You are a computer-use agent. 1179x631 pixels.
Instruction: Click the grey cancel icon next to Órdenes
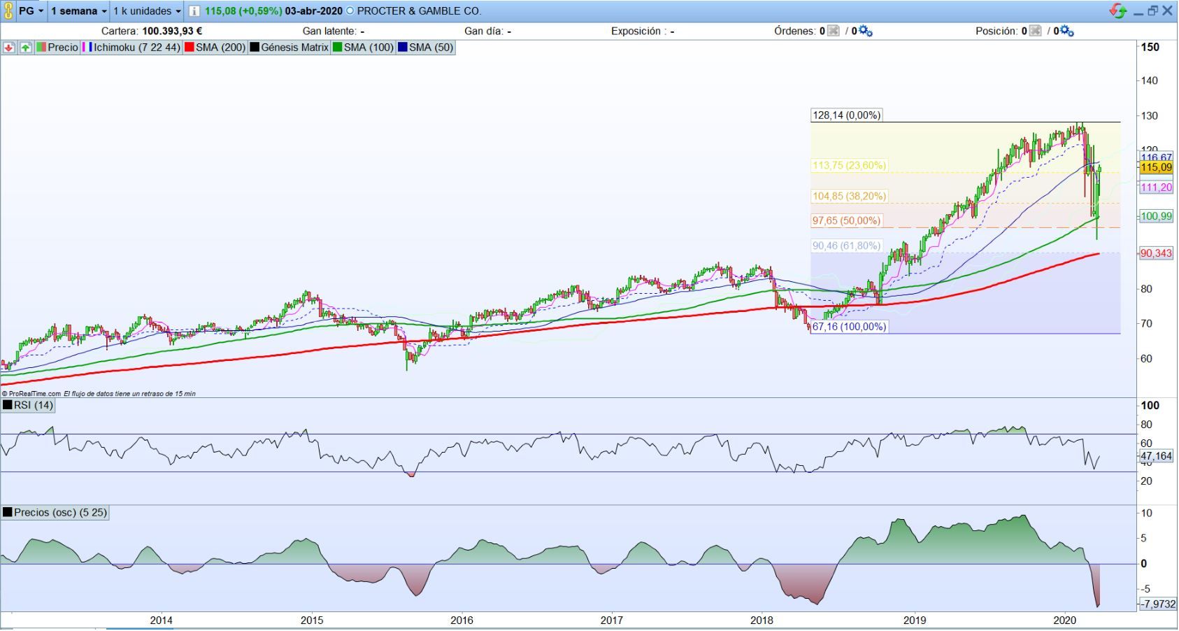tap(834, 31)
